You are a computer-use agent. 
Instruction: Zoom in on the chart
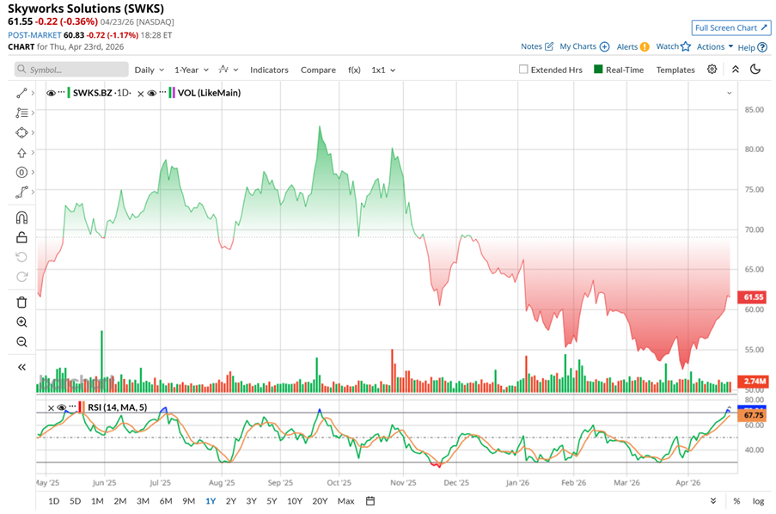pos(21,321)
